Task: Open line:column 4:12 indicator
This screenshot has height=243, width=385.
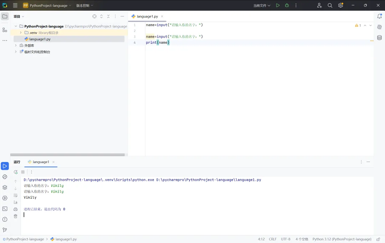Action: [x=261, y=239]
